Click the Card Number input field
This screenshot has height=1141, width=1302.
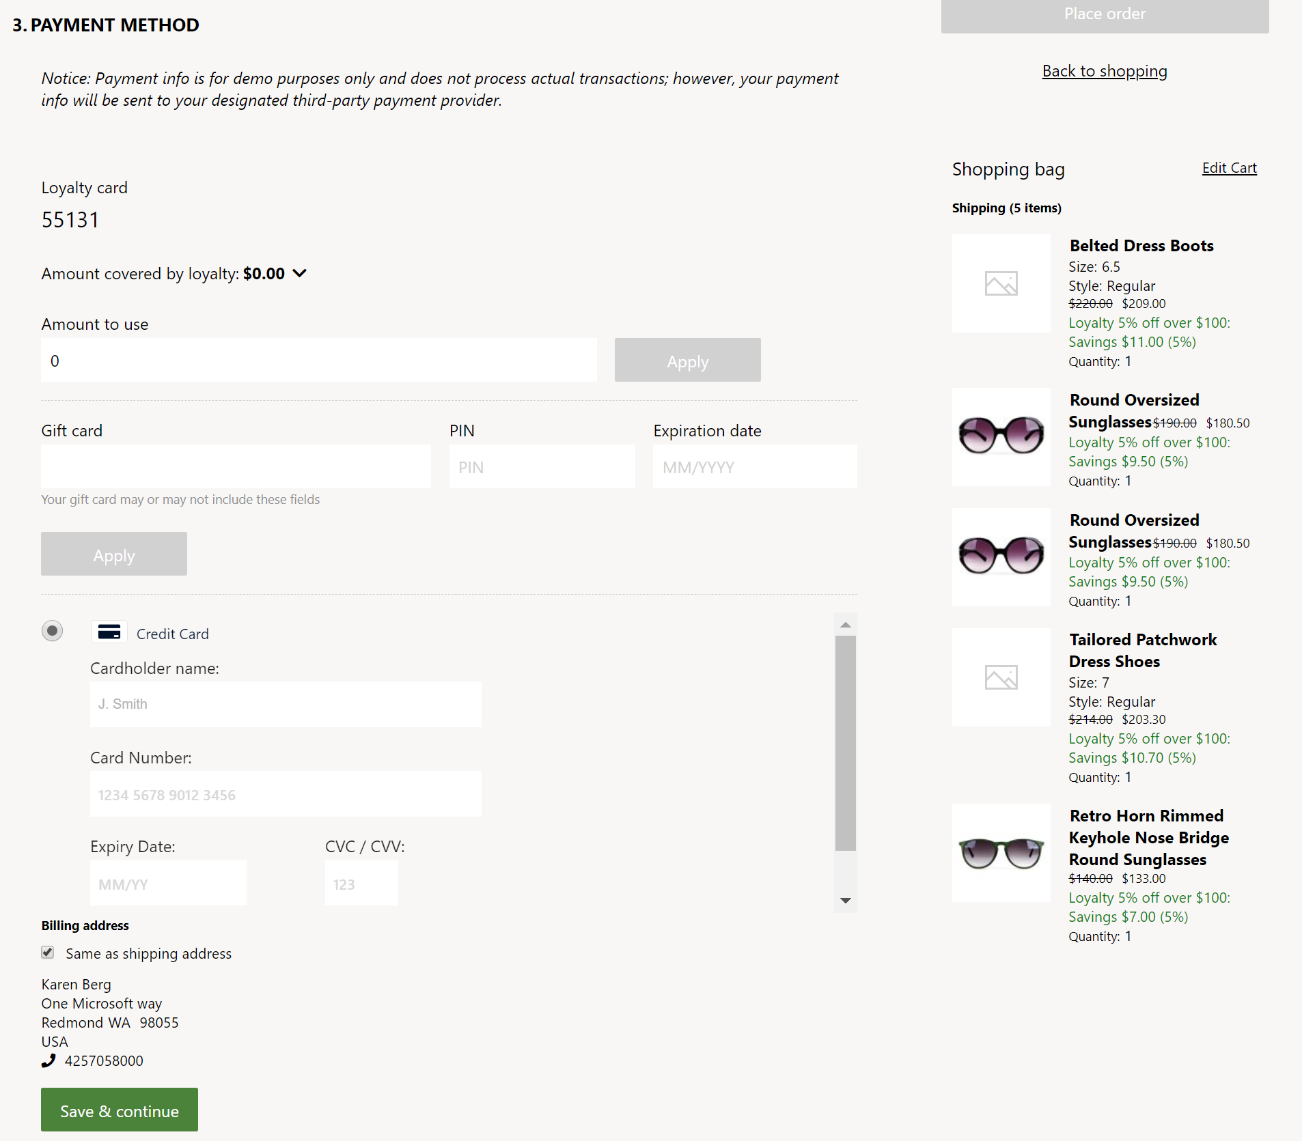pos(286,793)
